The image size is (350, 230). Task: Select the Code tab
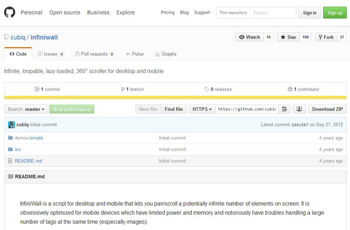point(18,54)
